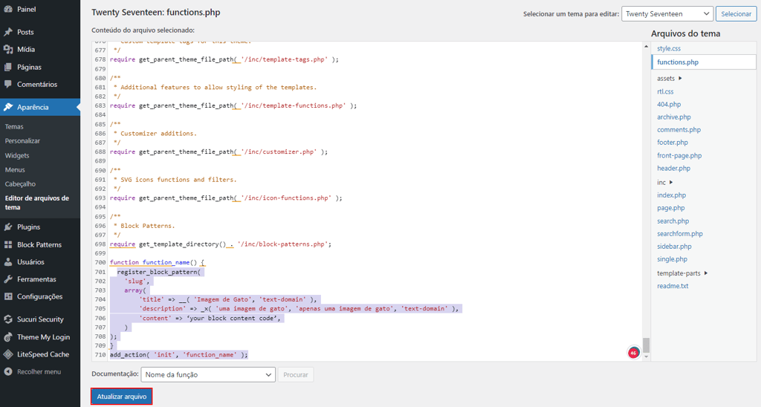Go to the Personalizar submenu
Viewport: 761px width, 407px height.
(22, 140)
